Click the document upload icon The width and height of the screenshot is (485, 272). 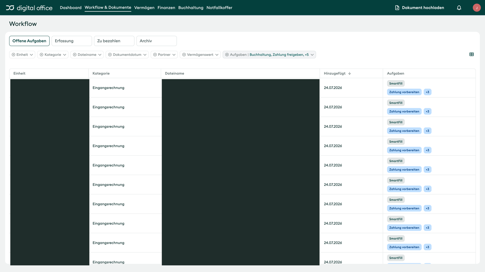coord(397,8)
